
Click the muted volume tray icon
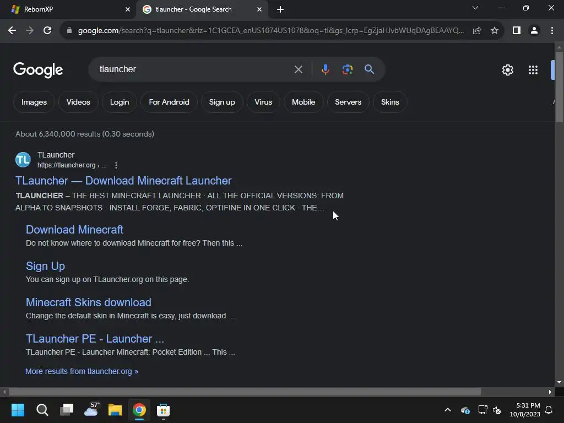pyautogui.click(x=497, y=410)
